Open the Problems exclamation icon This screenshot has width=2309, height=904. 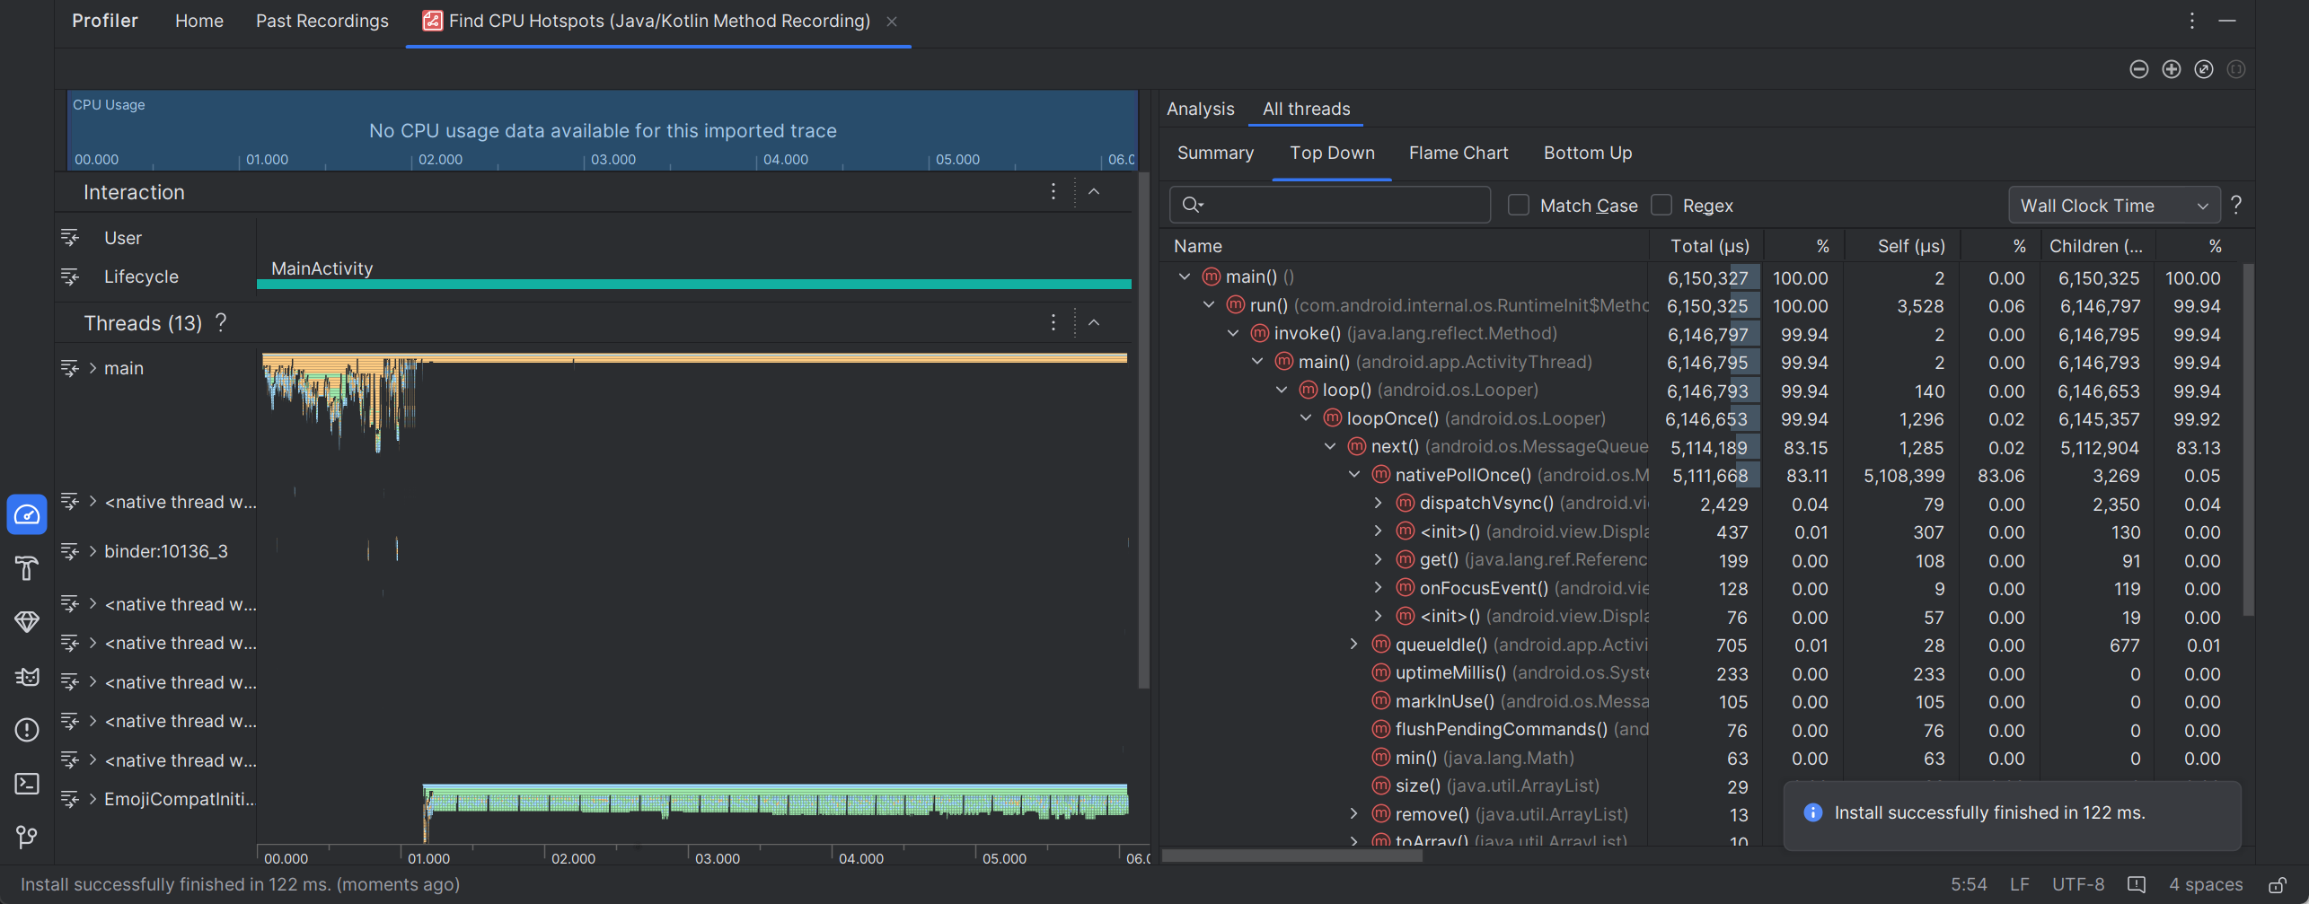click(x=27, y=730)
